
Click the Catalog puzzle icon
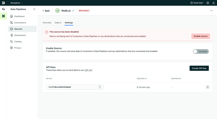point(11,41)
